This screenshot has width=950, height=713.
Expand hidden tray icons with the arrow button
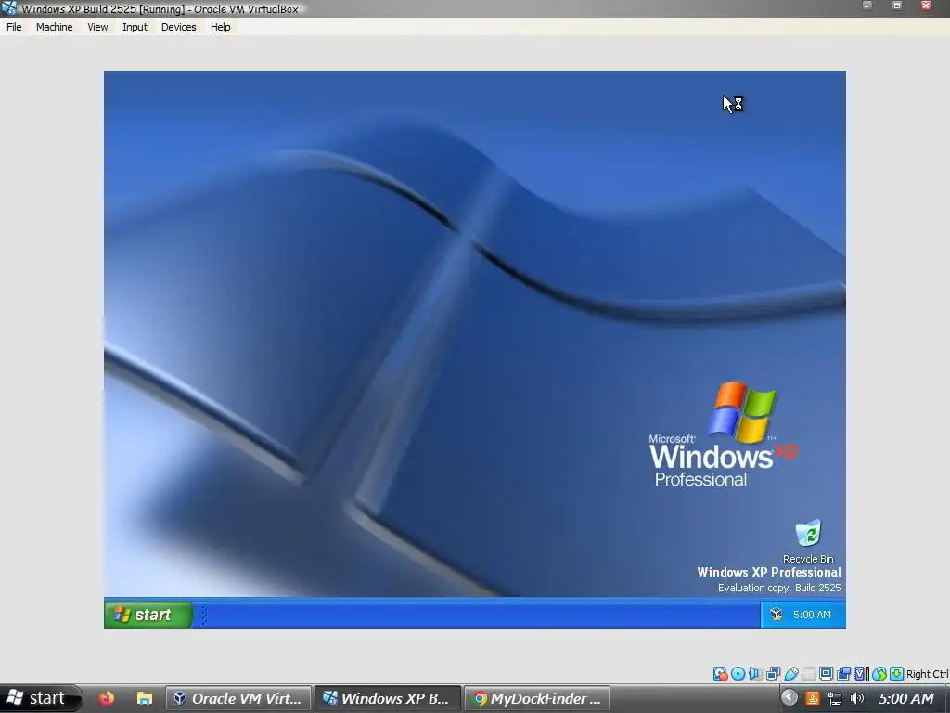[x=789, y=698]
